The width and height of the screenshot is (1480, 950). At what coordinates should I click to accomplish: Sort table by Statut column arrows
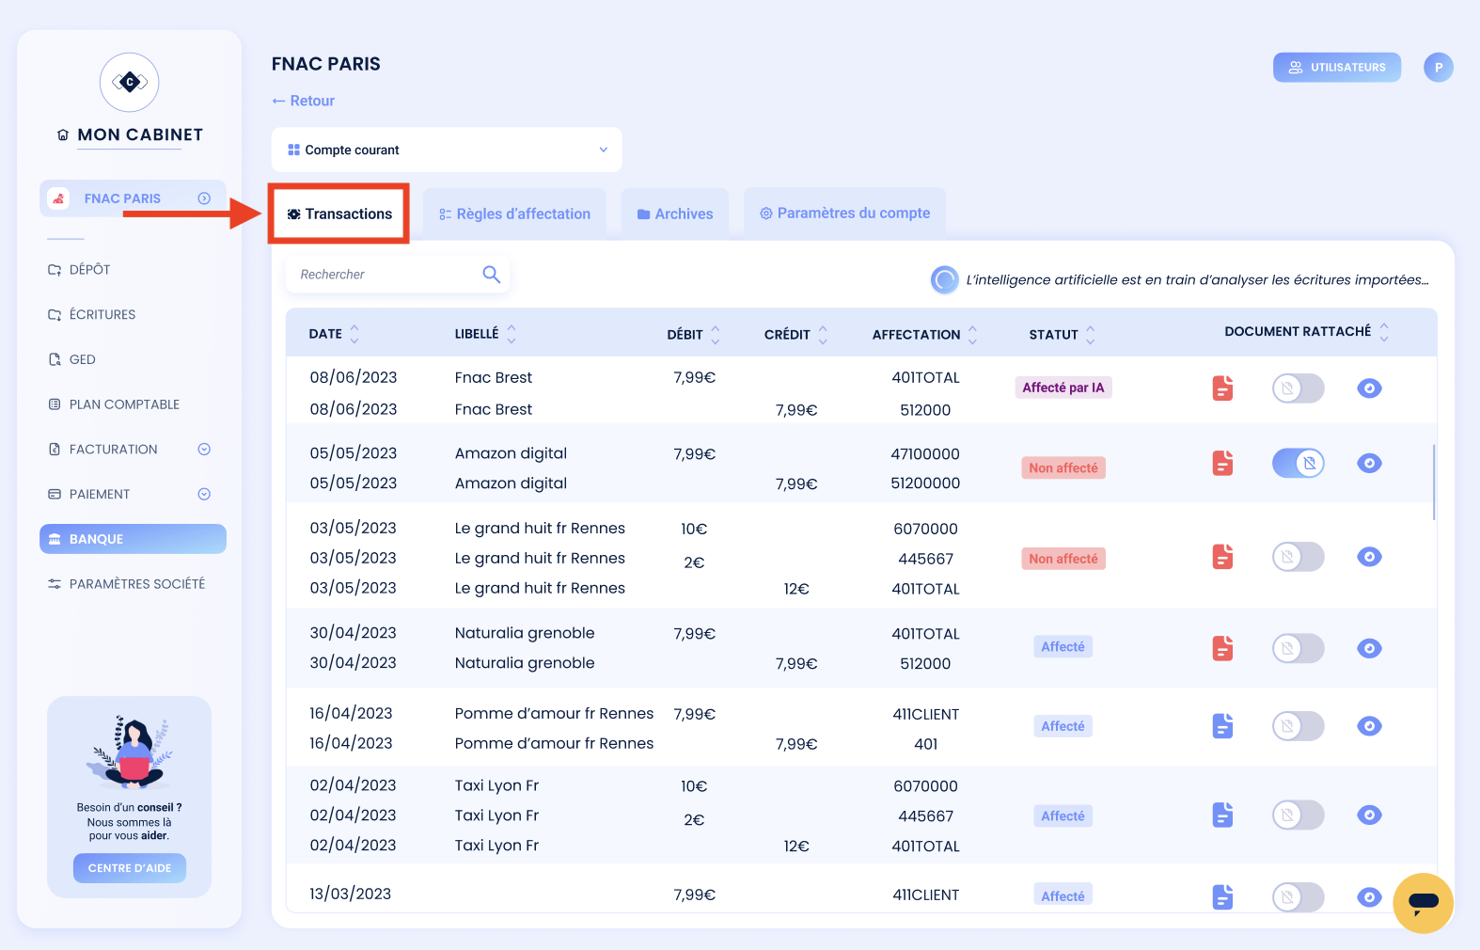click(x=1091, y=334)
